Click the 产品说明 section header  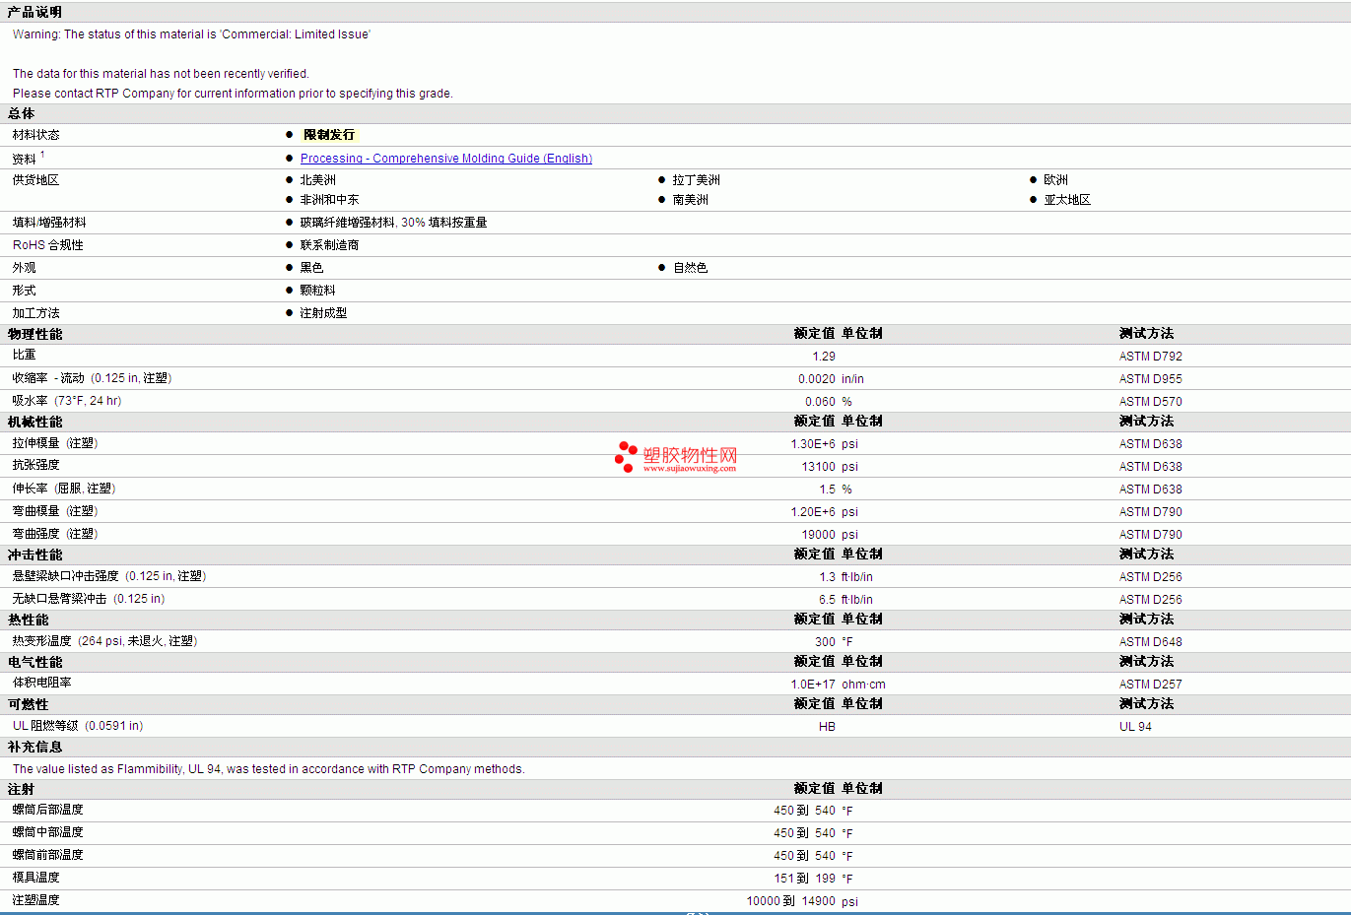[34, 12]
